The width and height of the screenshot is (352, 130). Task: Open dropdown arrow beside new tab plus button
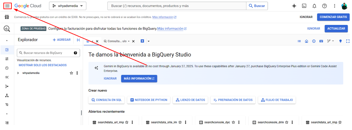click(148, 41)
